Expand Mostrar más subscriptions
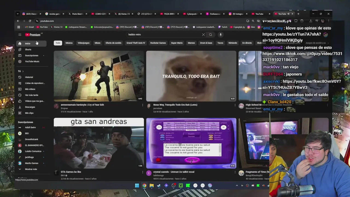Viewport: 350px width, 197px height. [31, 169]
